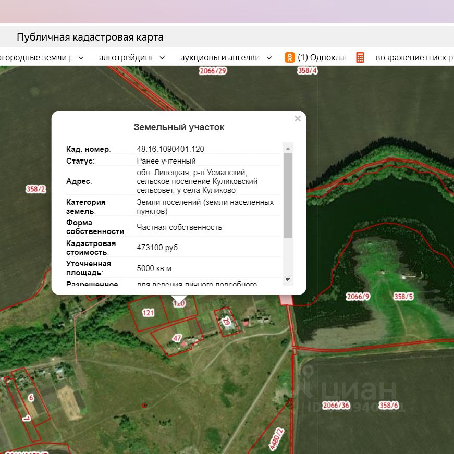Select parcel 7 on the map
The height and width of the screenshot is (454, 454).
tap(27, 418)
